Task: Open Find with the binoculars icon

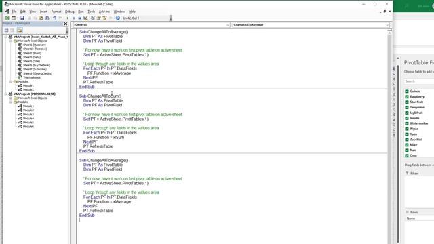Action: (47, 18)
